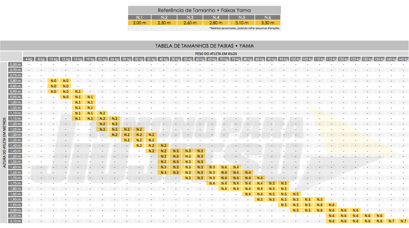Select the N.4 header in the reference table
409x228 pixels.
tap(216, 17)
